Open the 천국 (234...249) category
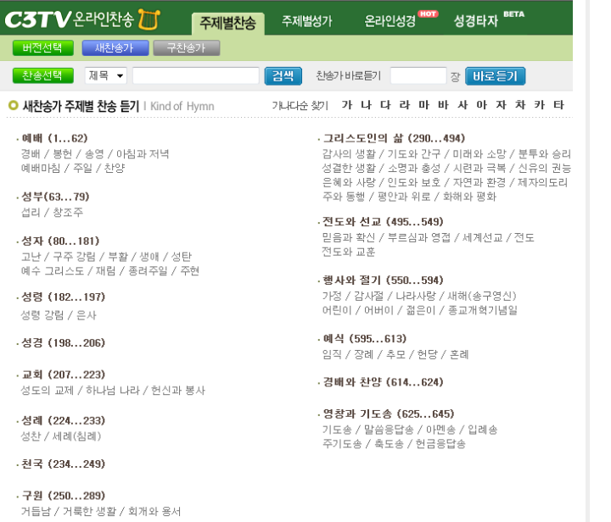 click(x=63, y=464)
